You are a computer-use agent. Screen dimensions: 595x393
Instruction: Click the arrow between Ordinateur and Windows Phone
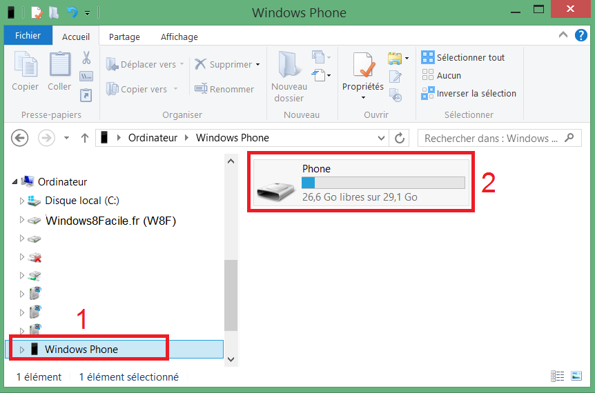186,138
